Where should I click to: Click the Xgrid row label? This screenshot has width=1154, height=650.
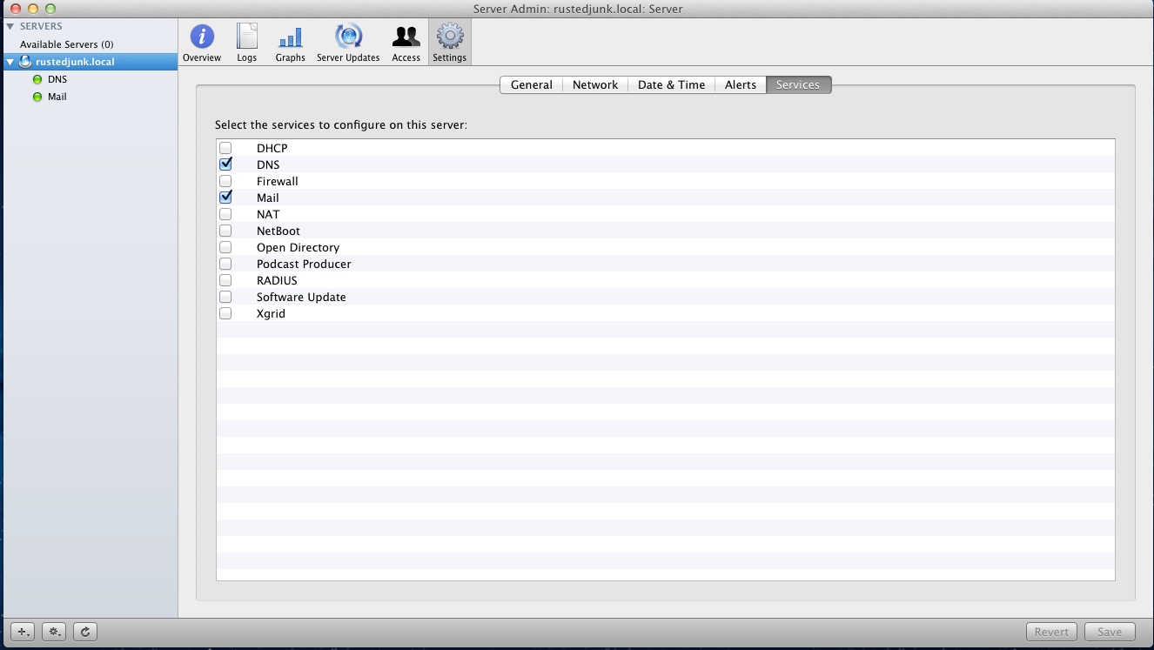(x=271, y=313)
